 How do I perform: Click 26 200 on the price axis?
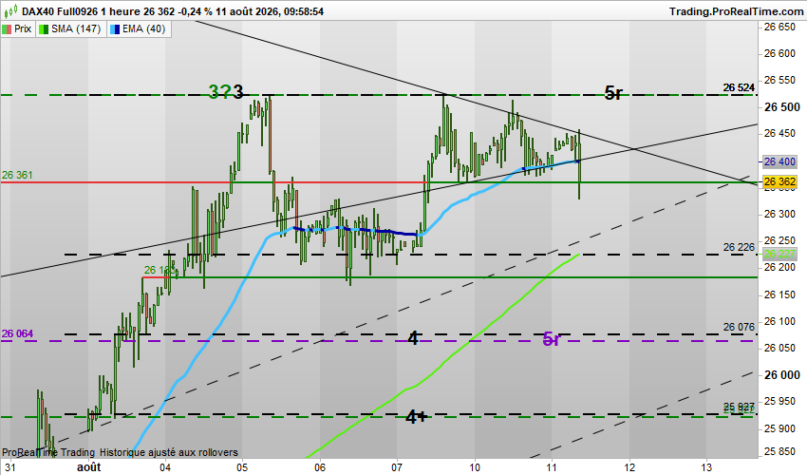(x=779, y=267)
